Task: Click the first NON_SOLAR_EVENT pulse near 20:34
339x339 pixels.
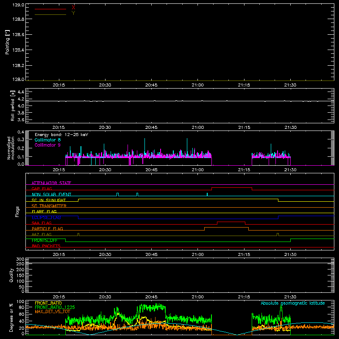Action: [118, 194]
